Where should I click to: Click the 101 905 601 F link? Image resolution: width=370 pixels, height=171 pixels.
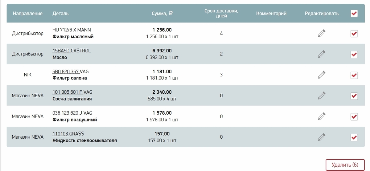coord(68,92)
